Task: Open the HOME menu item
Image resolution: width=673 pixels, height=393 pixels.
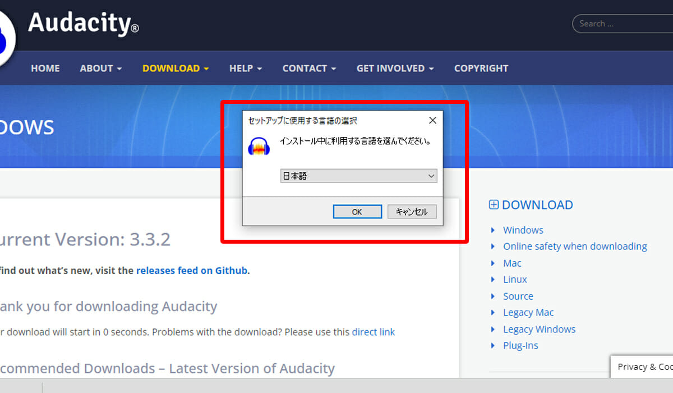Action: click(x=45, y=68)
